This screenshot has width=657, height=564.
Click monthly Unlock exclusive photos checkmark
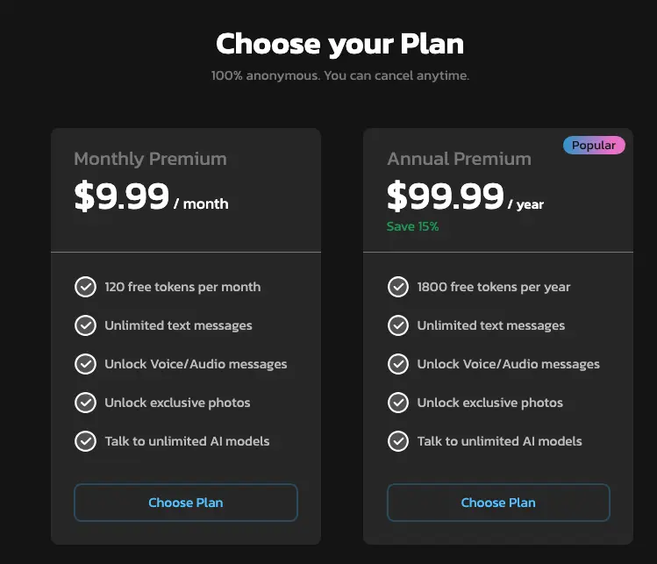point(85,403)
